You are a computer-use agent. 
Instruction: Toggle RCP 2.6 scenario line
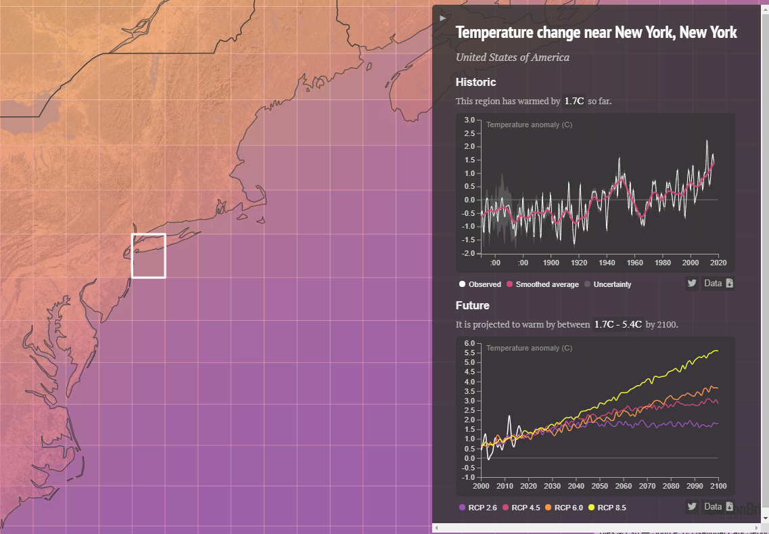pyautogui.click(x=477, y=508)
